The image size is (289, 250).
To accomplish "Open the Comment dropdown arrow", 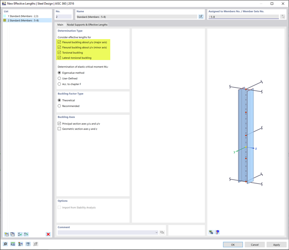I will point(157,232).
